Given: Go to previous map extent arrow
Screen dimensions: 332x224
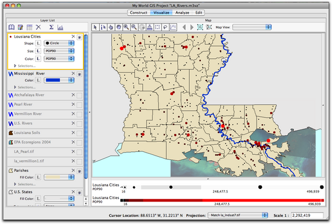Looking at the screenshot, I should coord(184,27).
